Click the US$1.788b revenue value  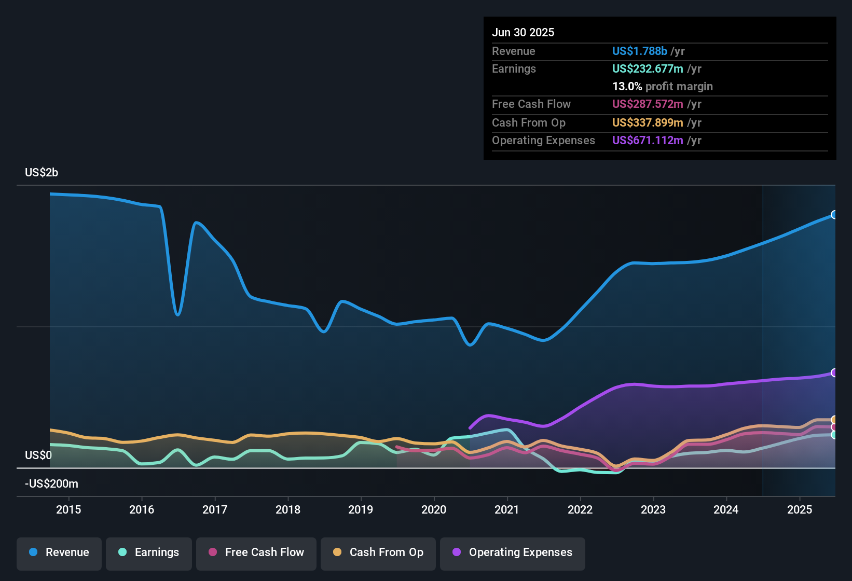639,51
